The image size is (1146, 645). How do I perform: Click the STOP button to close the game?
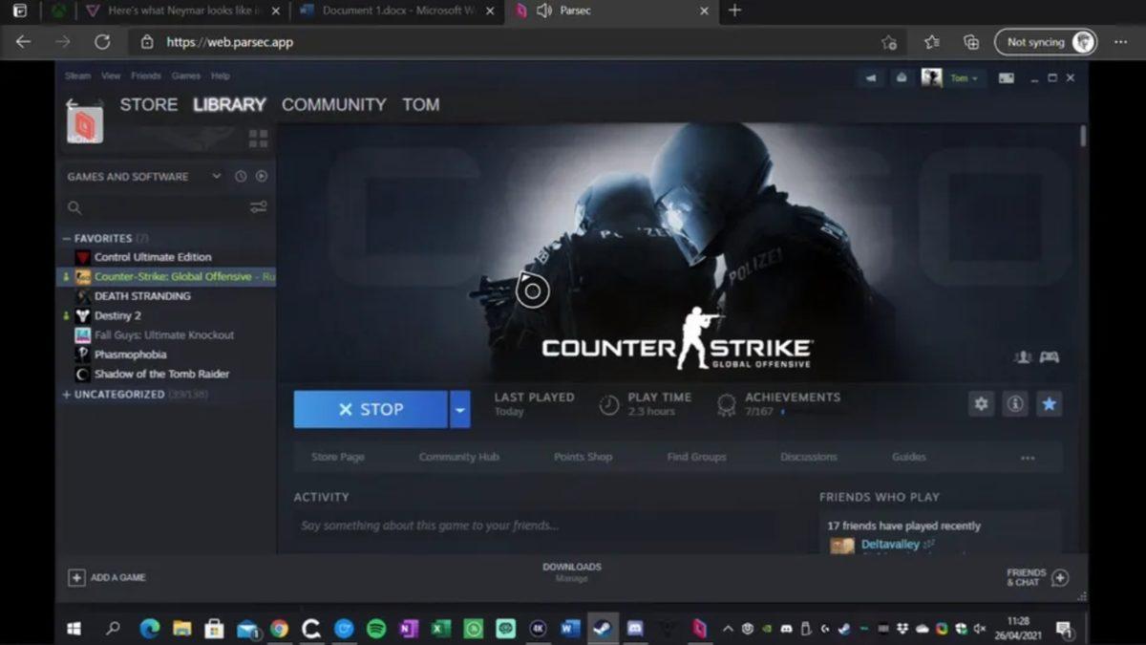(x=371, y=409)
